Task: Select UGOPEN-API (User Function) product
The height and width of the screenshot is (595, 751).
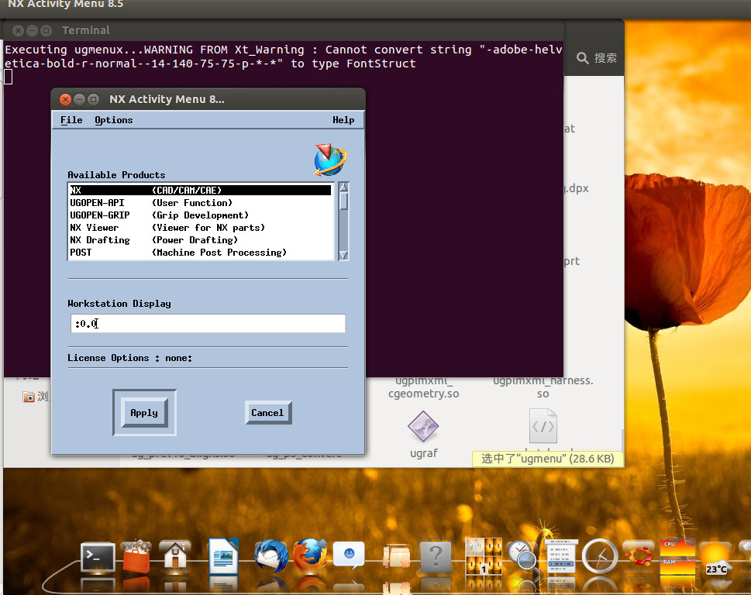Action: tap(200, 203)
